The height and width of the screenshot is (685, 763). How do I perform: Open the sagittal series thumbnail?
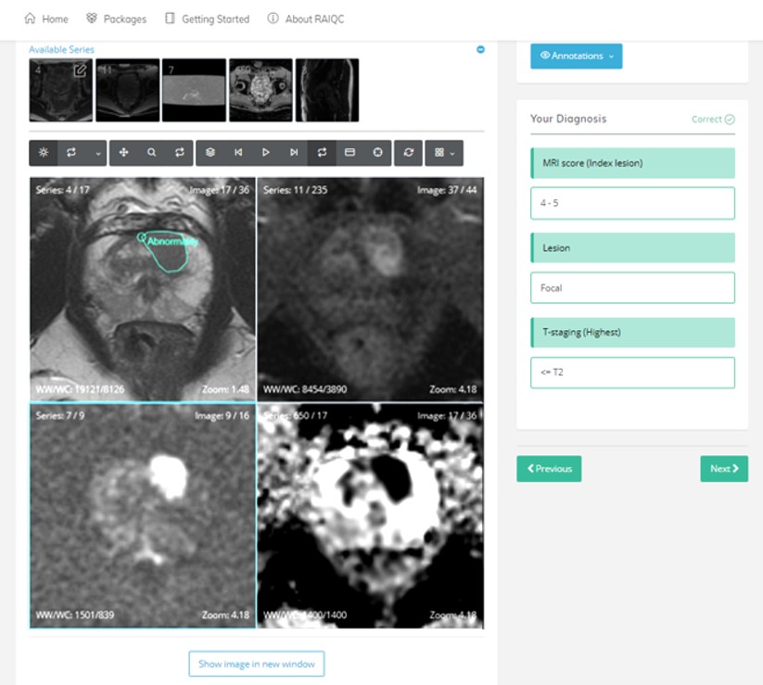pos(327,90)
